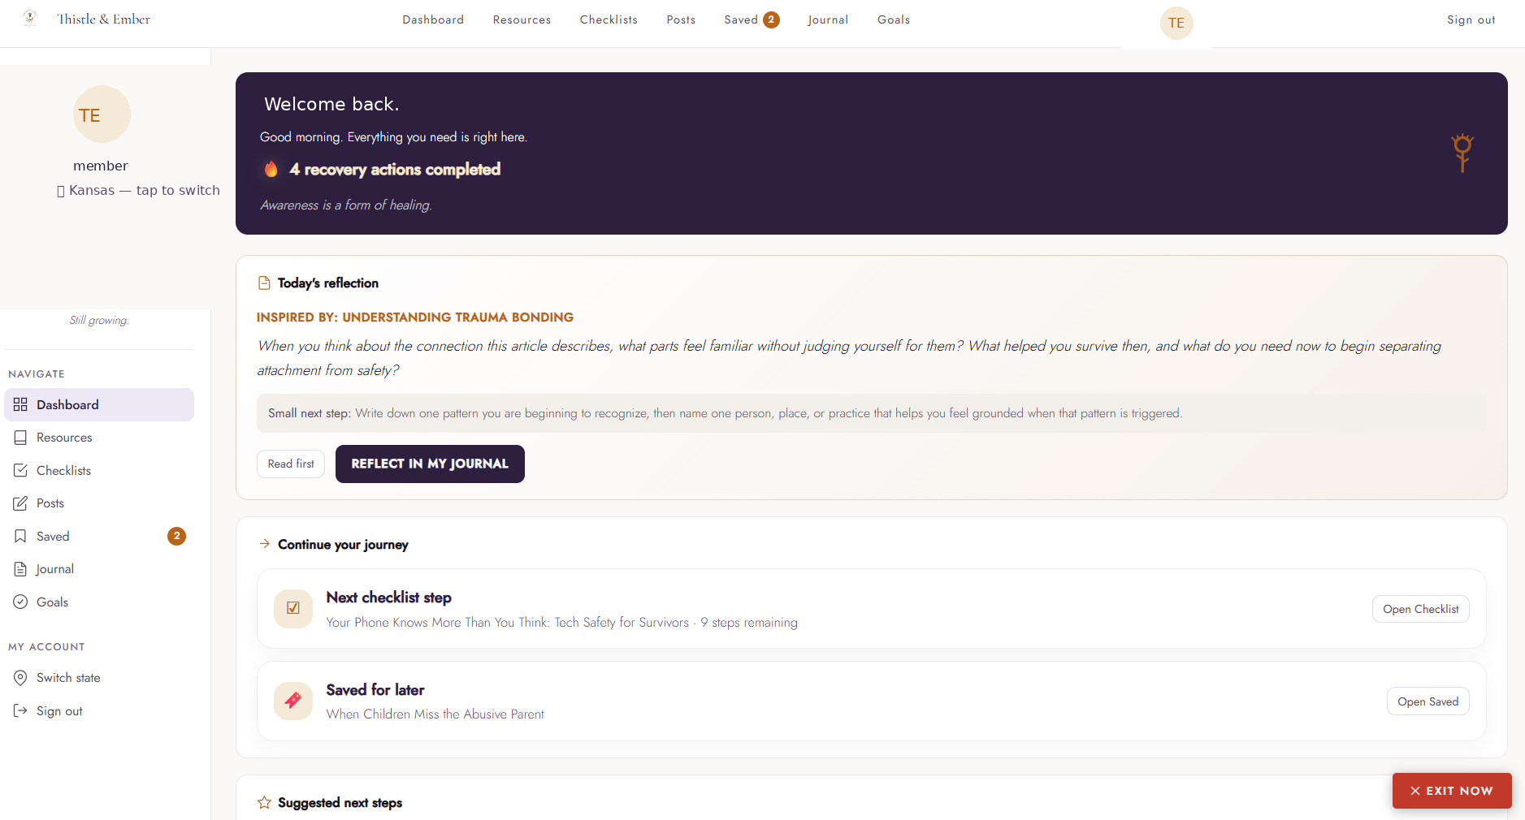The image size is (1525, 820).
Task: Click the Goals circle-check icon in sidebar
Action: [20, 602]
